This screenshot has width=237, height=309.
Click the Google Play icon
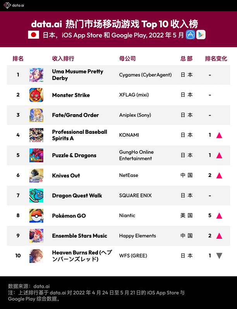coord(201,35)
